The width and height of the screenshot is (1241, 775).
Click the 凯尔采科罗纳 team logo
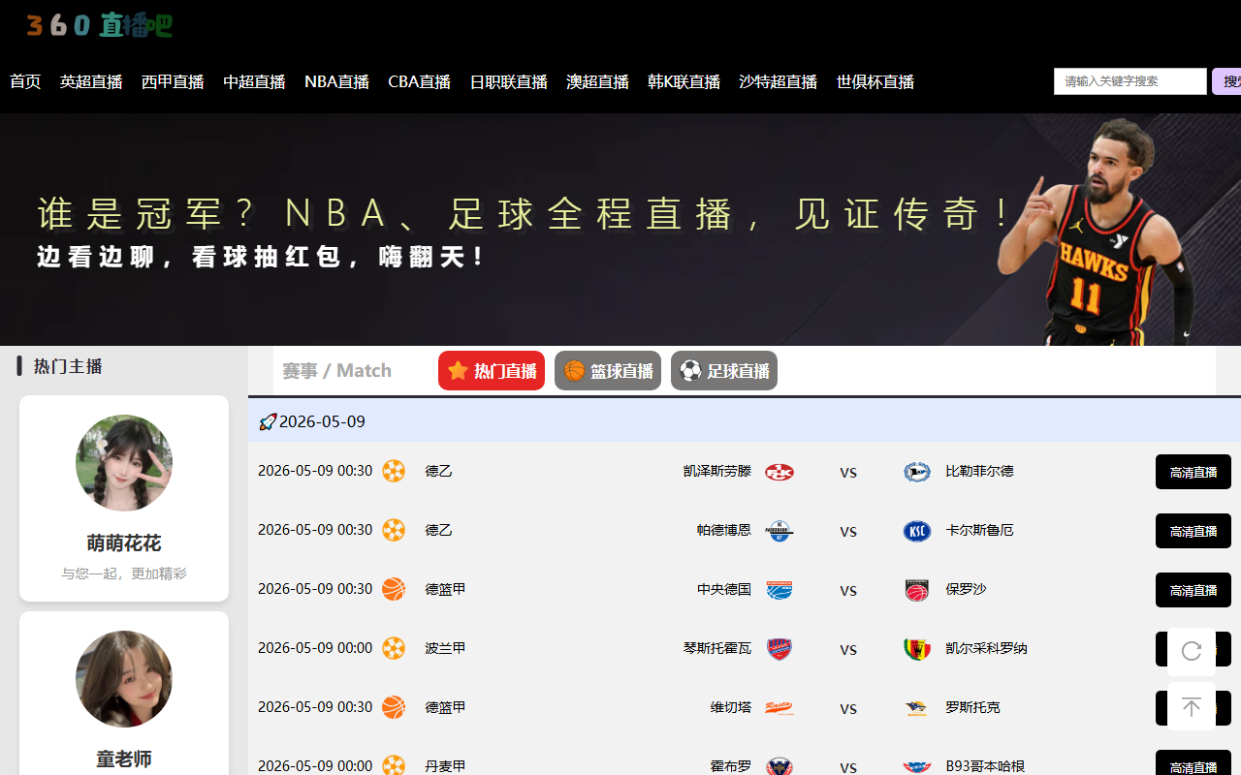916,649
